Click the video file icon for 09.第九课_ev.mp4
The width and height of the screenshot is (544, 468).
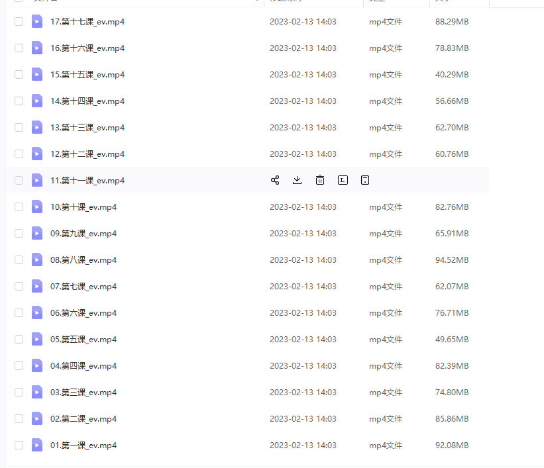coord(37,234)
